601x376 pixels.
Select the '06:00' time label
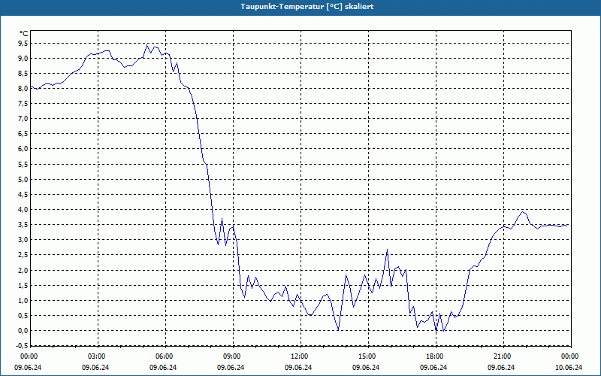[164, 356]
